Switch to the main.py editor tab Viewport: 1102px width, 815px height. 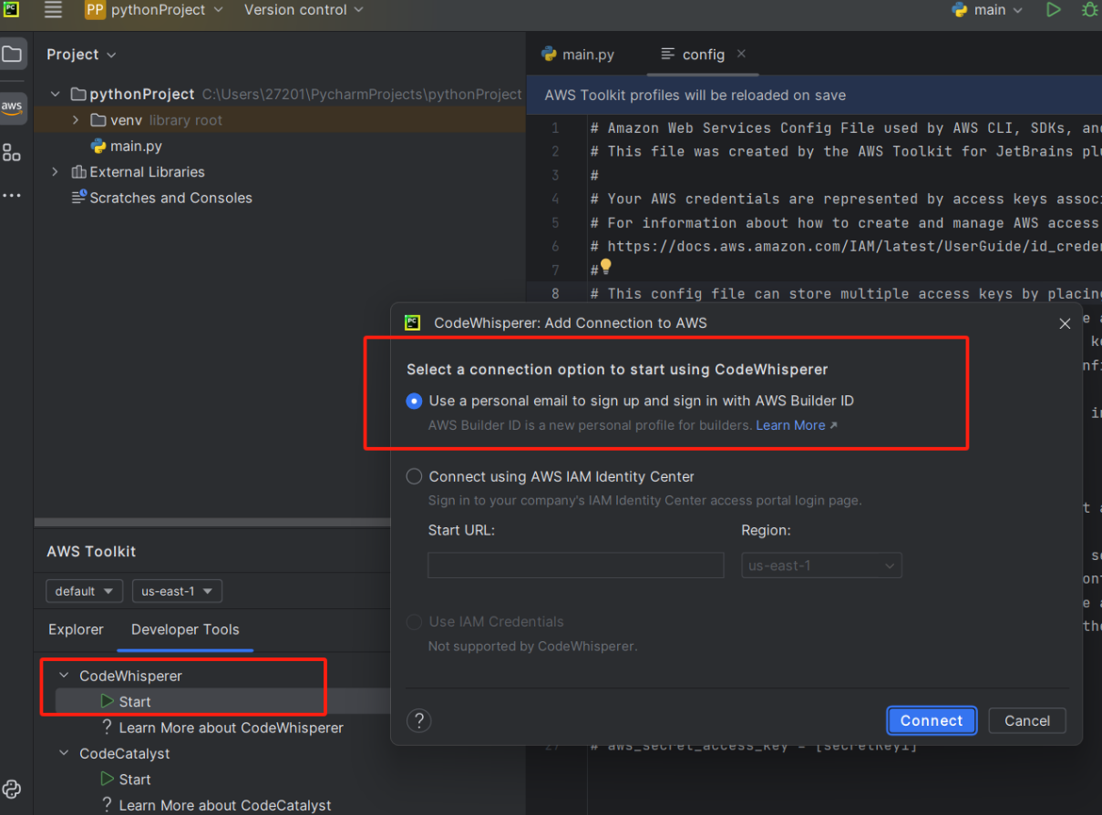click(579, 55)
